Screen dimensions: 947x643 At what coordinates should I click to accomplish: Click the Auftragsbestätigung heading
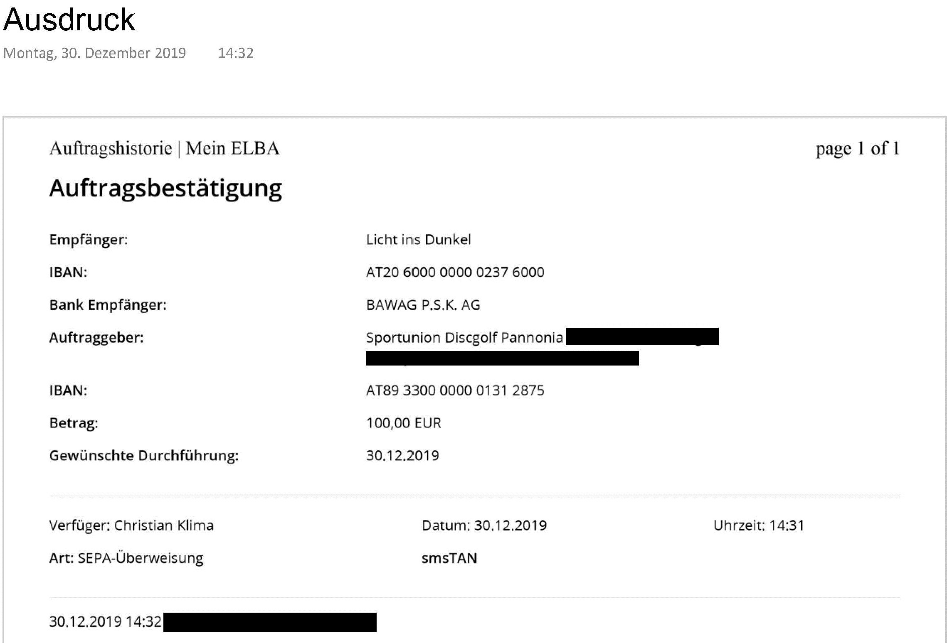click(x=166, y=189)
